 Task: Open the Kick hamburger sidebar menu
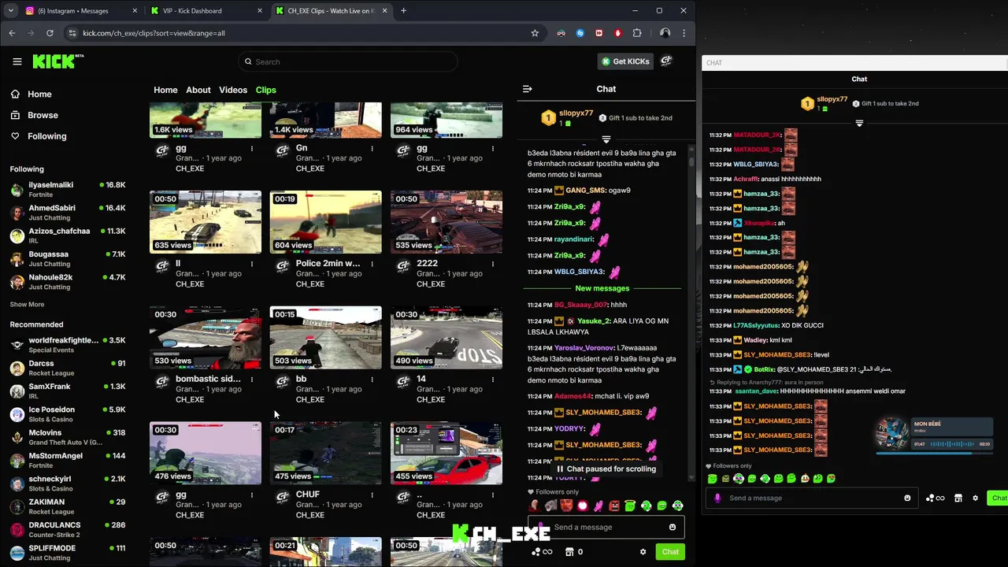coord(17,61)
